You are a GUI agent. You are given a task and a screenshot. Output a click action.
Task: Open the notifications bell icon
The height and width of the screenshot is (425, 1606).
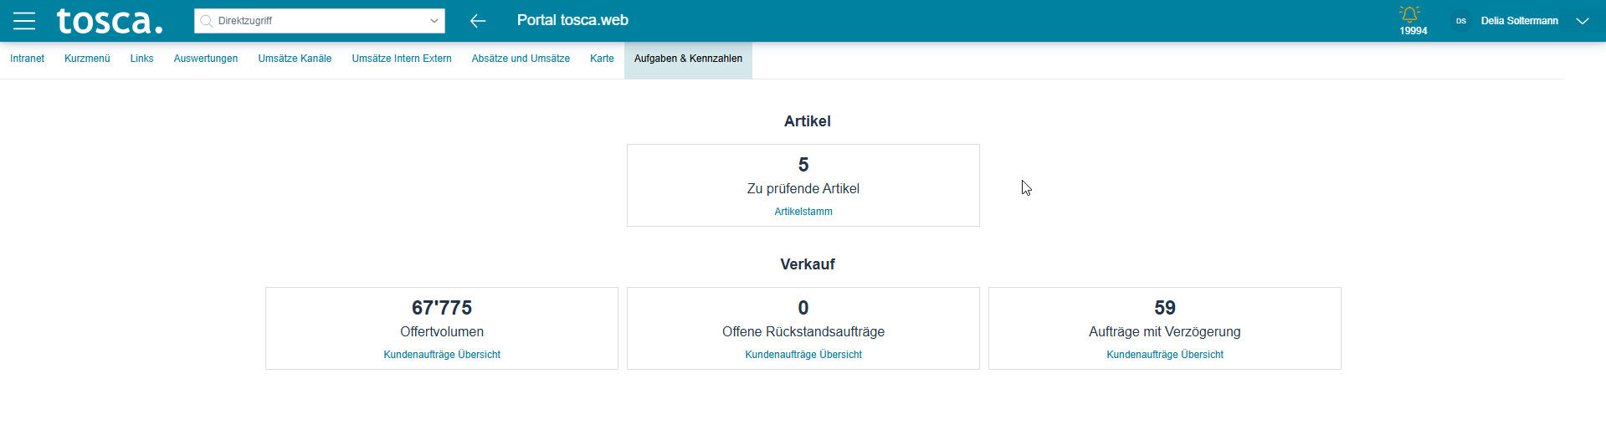[x=1410, y=14]
